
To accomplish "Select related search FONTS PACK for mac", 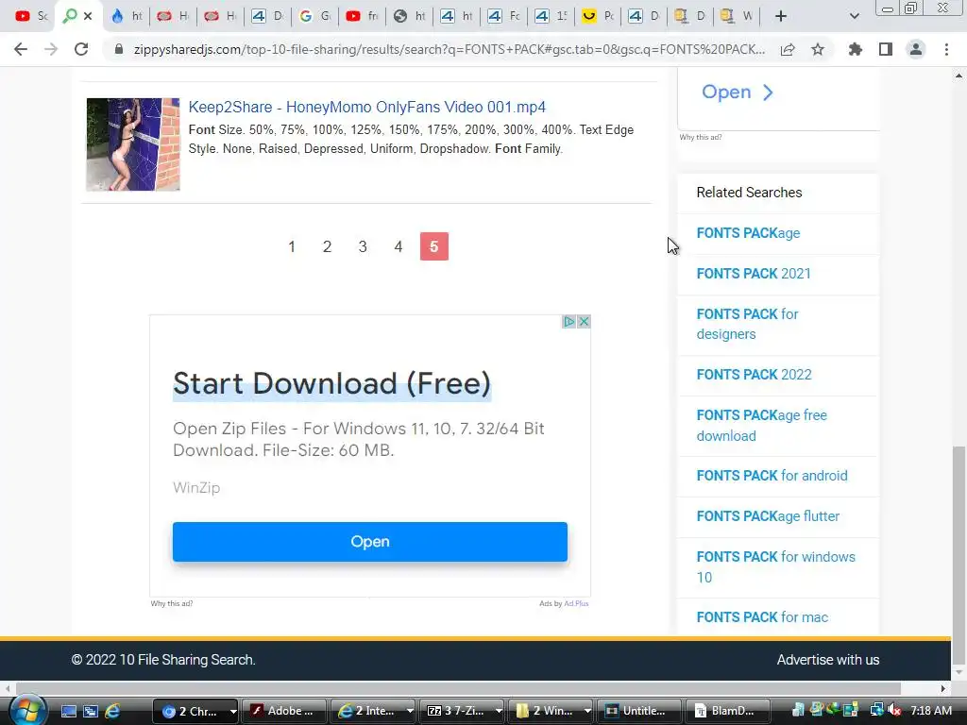I will (x=762, y=617).
